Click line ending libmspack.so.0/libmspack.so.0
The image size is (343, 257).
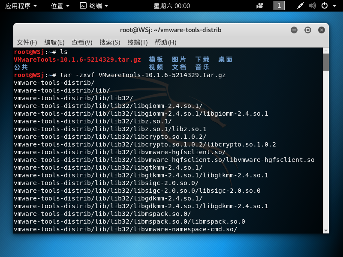[129, 221]
